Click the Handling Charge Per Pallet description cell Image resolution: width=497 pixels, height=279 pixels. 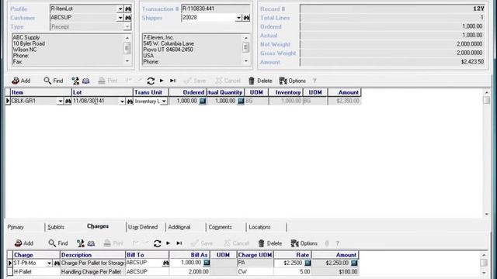(x=92, y=272)
